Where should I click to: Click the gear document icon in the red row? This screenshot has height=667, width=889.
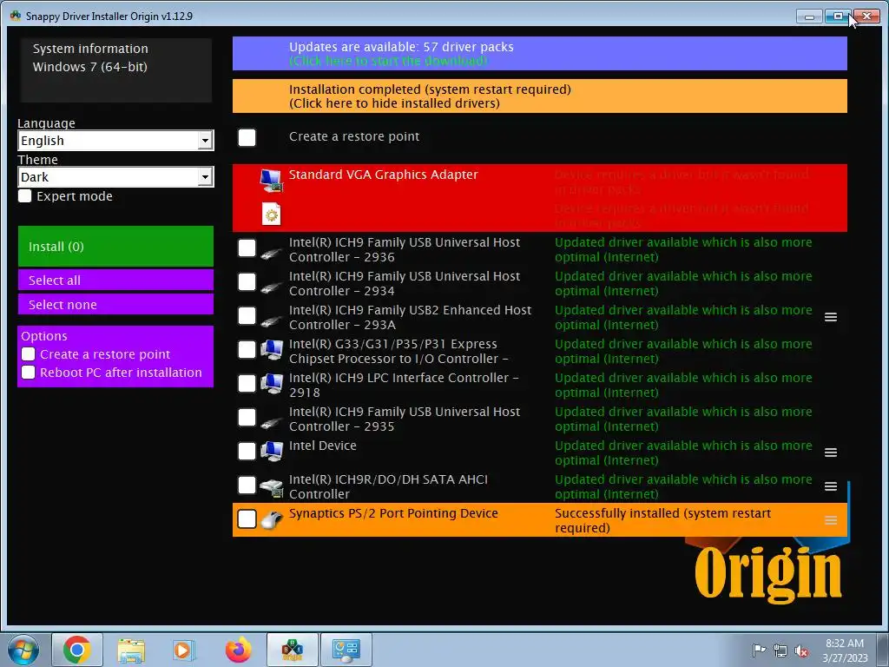(x=272, y=215)
